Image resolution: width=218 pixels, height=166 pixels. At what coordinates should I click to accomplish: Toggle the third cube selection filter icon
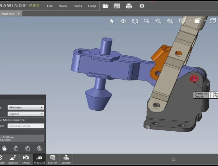[28, 148]
